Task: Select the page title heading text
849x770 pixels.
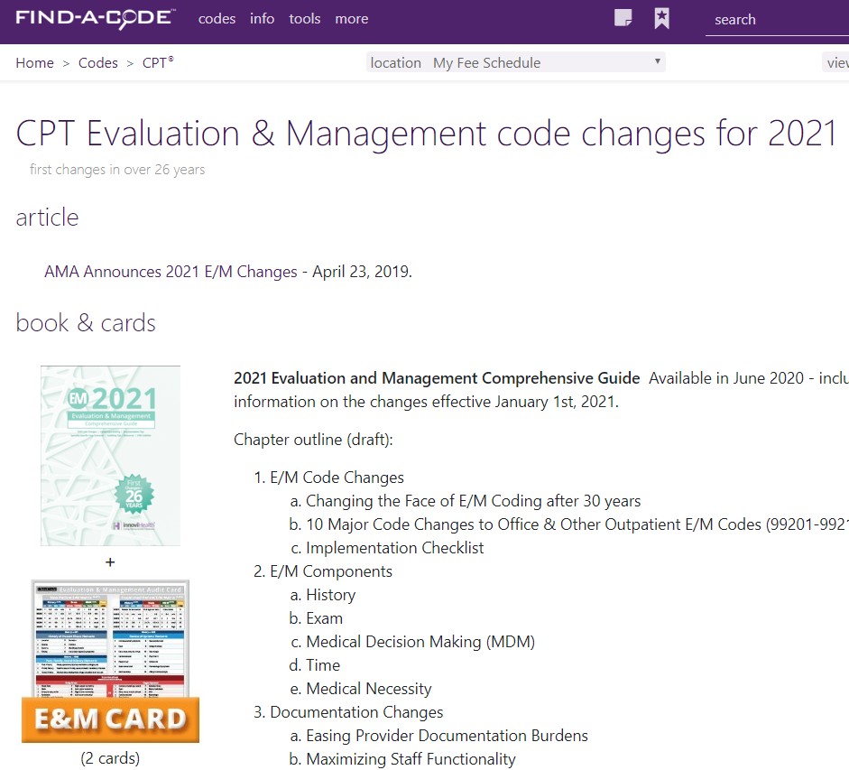Action: point(426,134)
